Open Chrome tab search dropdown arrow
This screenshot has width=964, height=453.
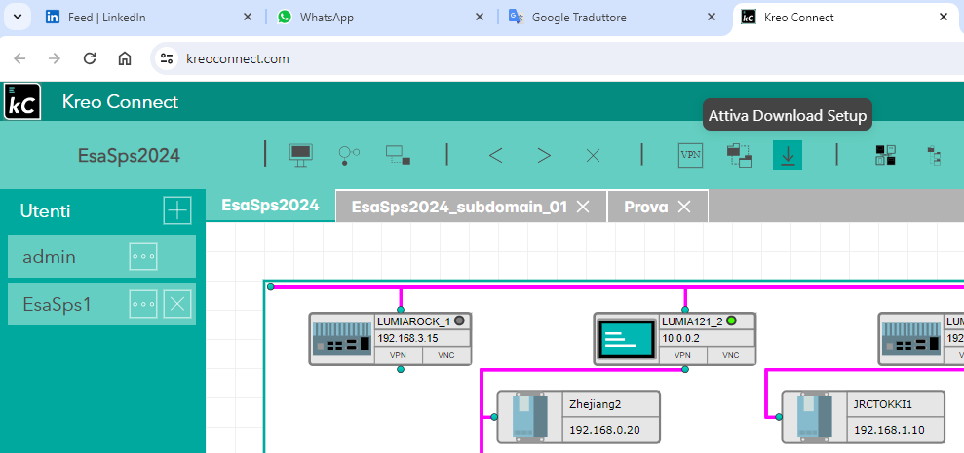tap(19, 17)
